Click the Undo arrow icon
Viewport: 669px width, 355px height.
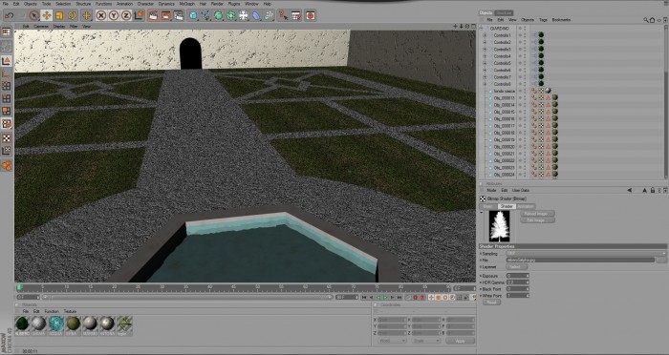9,16
